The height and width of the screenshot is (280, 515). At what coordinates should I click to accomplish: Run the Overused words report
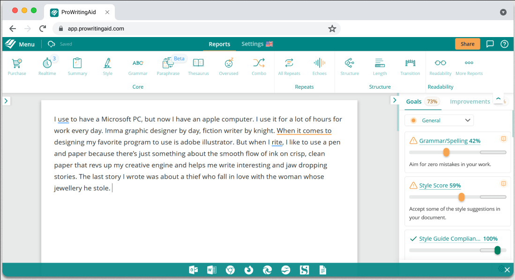click(229, 67)
